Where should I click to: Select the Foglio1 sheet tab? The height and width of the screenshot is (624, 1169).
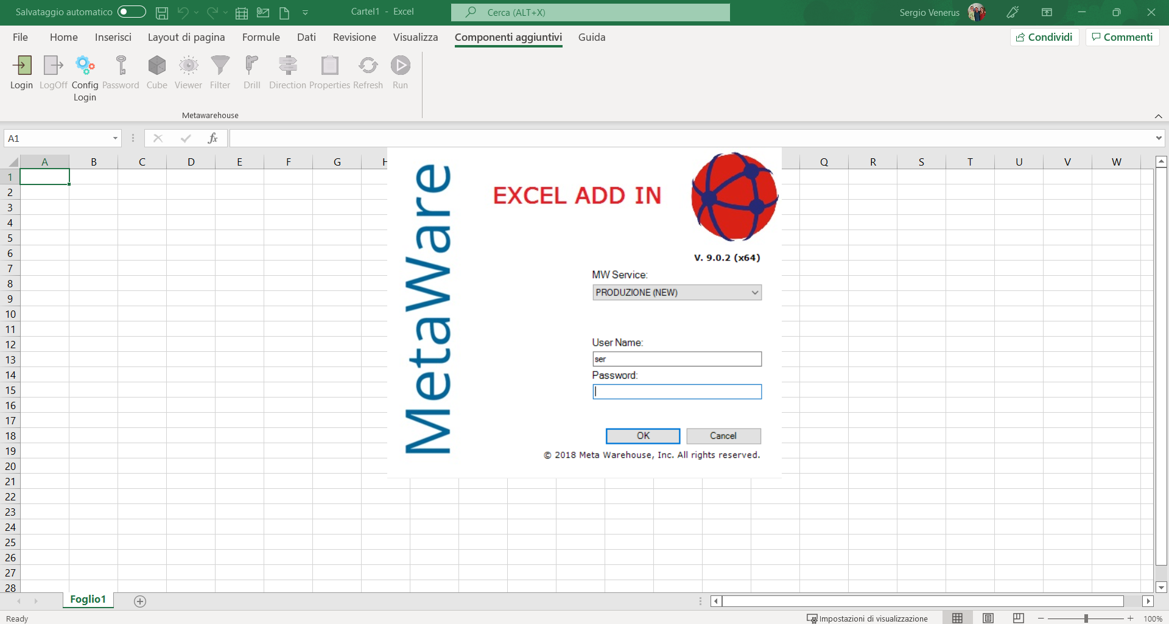88,600
